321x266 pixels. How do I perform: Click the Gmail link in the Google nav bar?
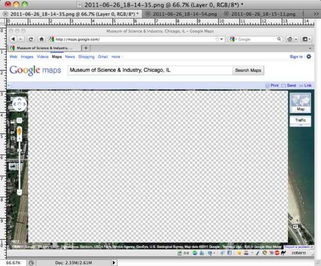click(103, 57)
